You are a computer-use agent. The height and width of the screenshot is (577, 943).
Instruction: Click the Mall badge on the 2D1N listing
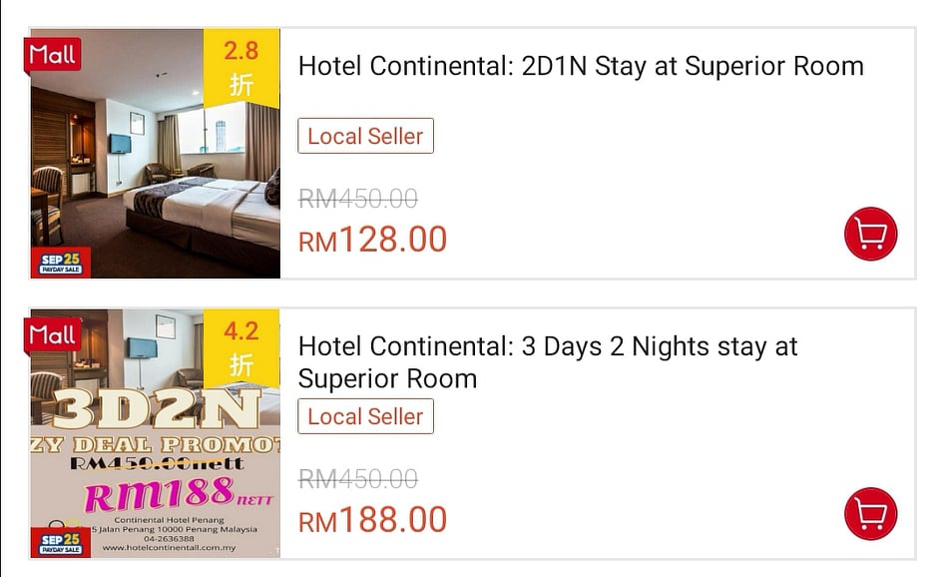click(x=53, y=55)
